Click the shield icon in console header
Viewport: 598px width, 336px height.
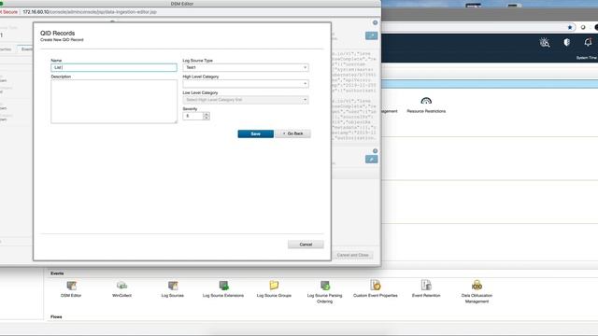567,42
